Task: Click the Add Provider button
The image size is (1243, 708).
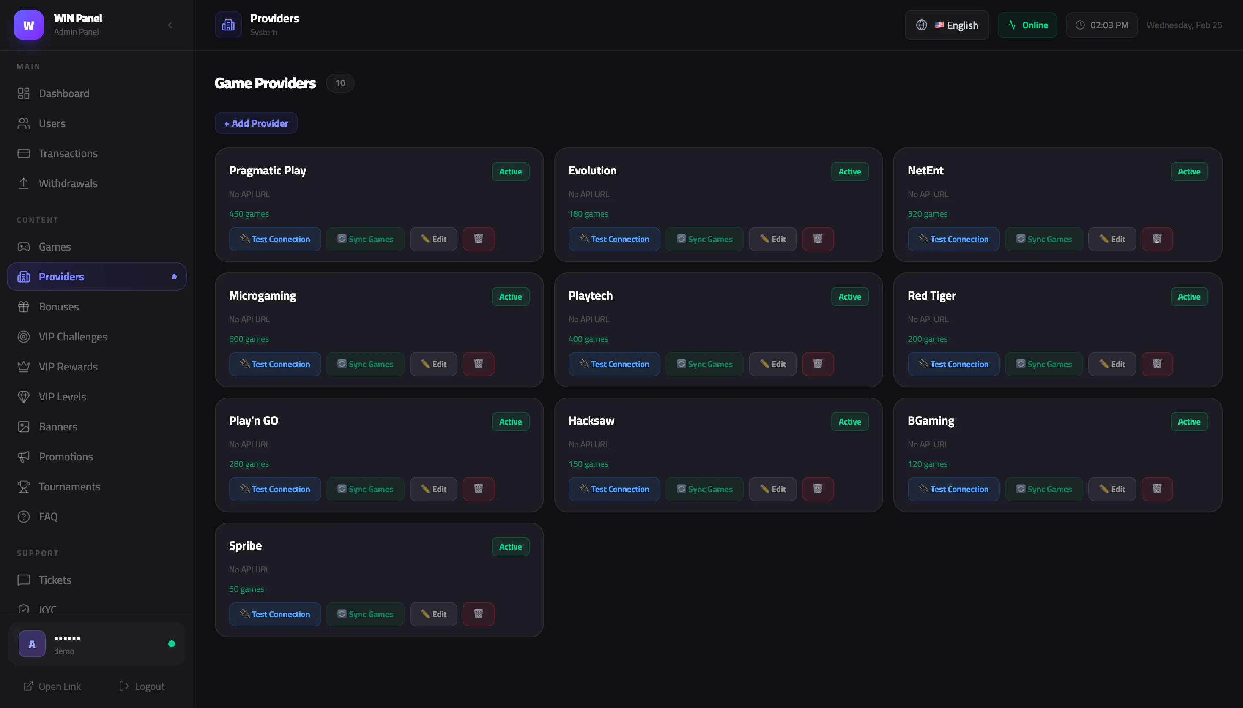Action: pyautogui.click(x=256, y=123)
